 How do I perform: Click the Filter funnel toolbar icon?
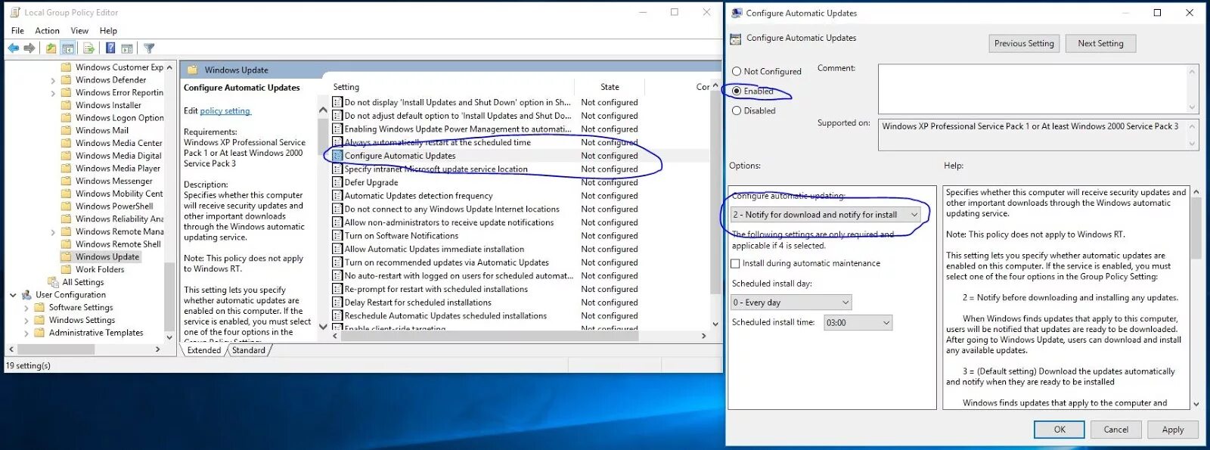pyautogui.click(x=149, y=48)
